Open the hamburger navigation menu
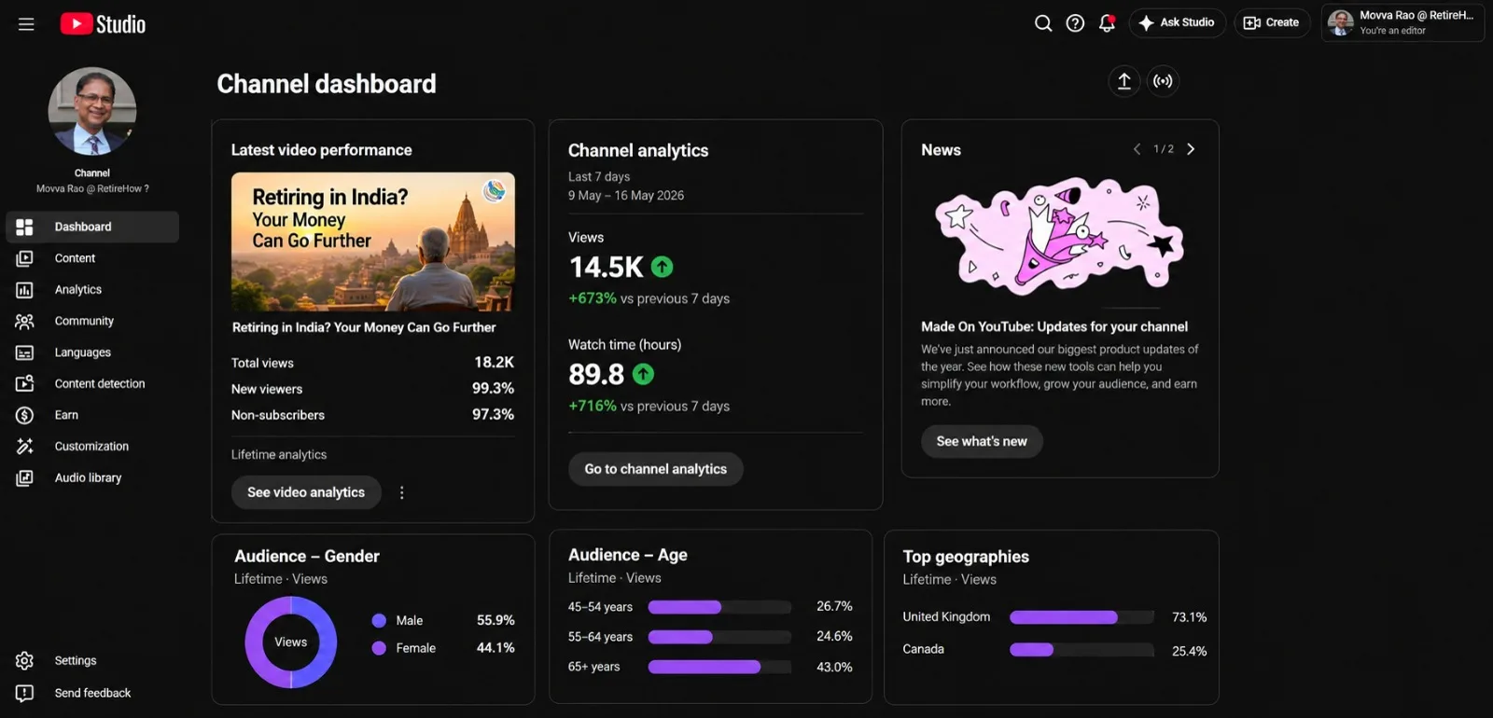 (x=26, y=24)
